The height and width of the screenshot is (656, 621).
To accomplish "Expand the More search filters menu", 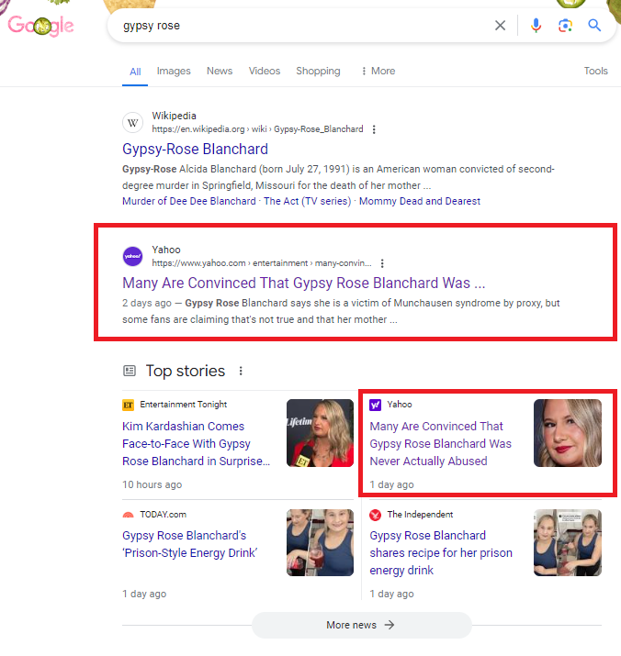I will (378, 72).
